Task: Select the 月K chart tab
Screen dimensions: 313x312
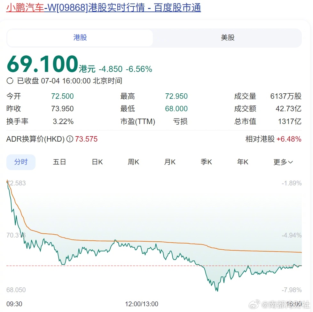Action: coord(170,162)
